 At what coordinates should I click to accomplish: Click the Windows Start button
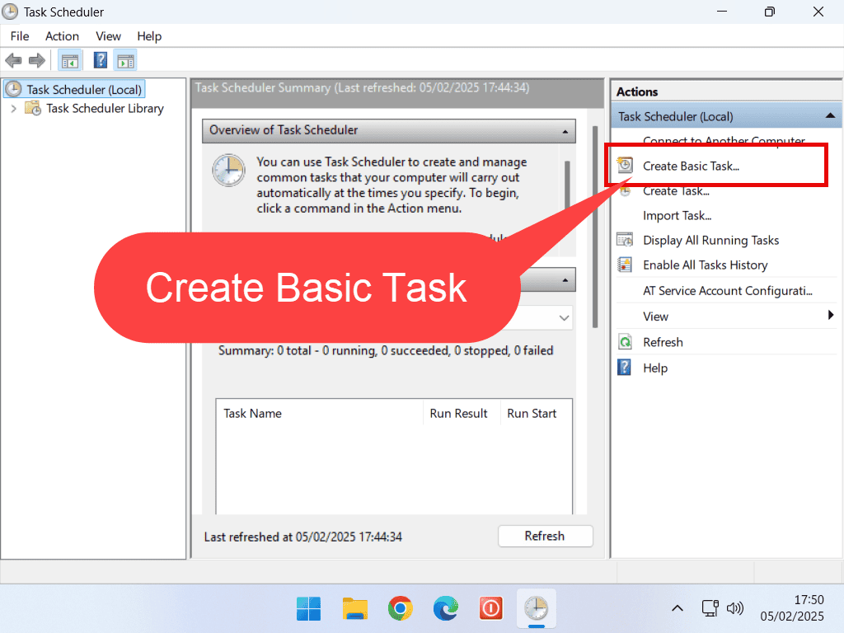tap(309, 609)
